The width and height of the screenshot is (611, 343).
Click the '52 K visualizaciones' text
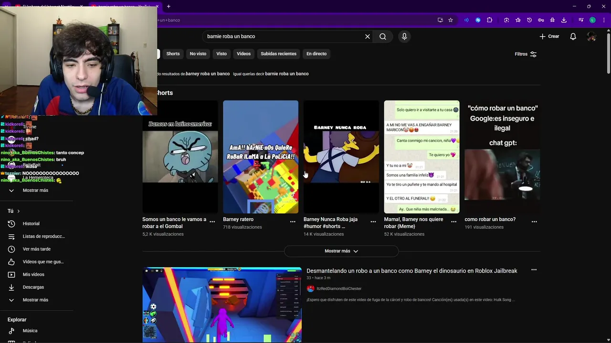[404, 234]
